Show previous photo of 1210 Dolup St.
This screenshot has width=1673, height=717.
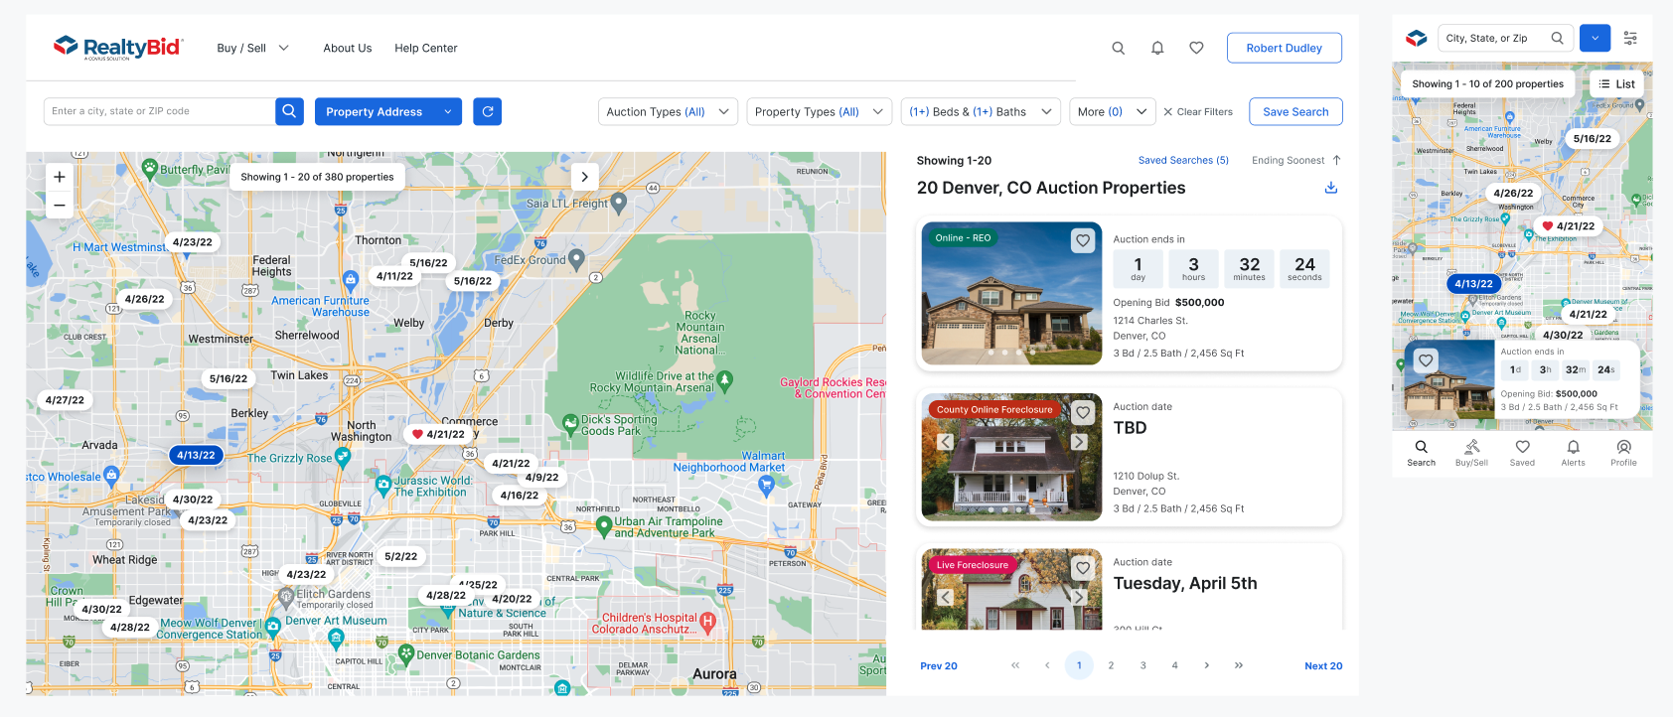tap(946, 442)
